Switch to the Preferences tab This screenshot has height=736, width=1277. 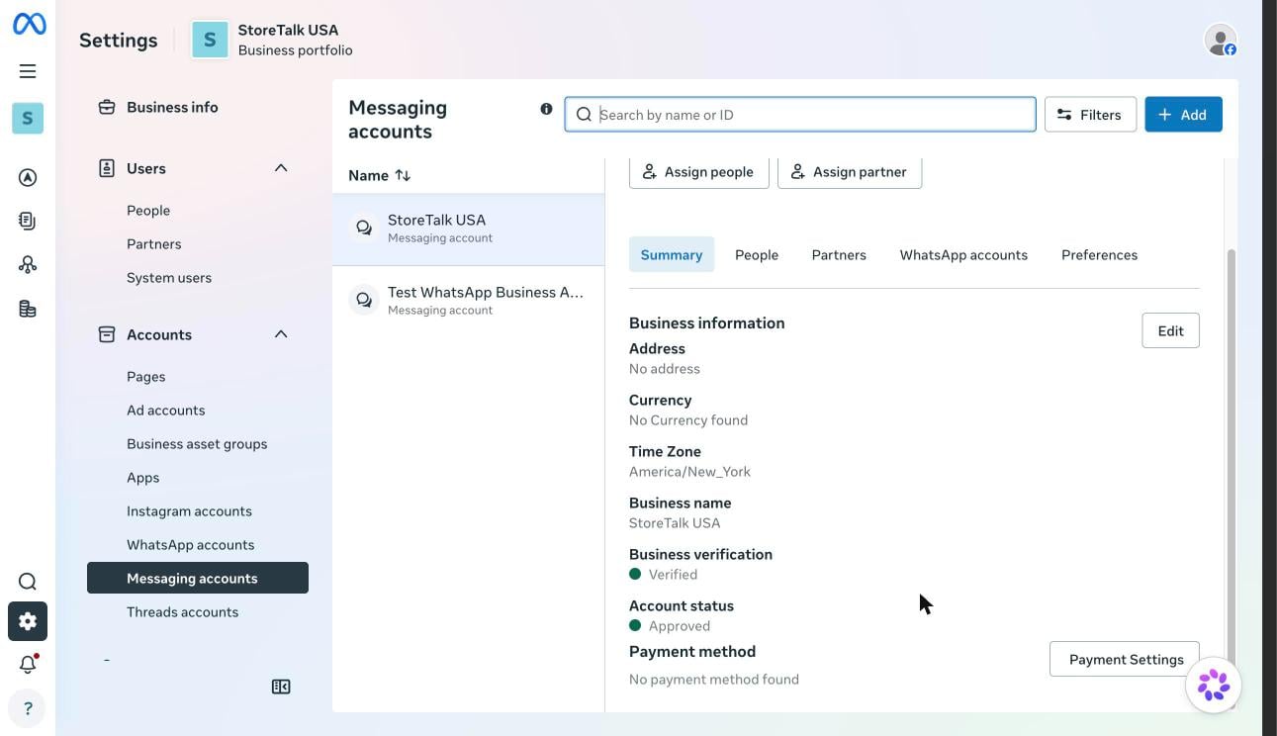1099,254
